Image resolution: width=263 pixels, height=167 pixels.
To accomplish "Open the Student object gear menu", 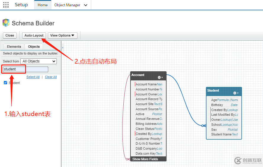I will tap(236, 93).
